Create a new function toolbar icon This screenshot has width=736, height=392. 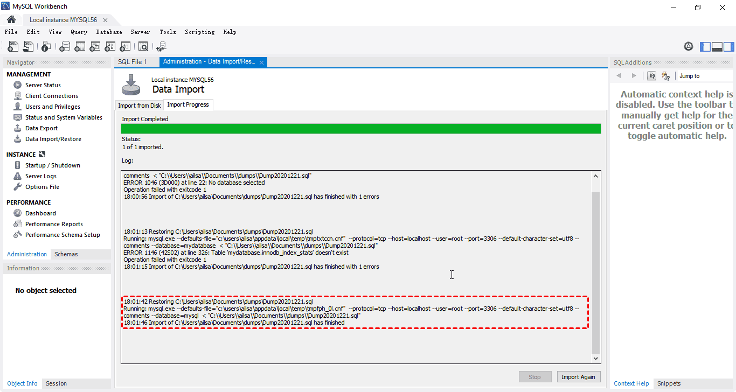click(x=125, y=47)
